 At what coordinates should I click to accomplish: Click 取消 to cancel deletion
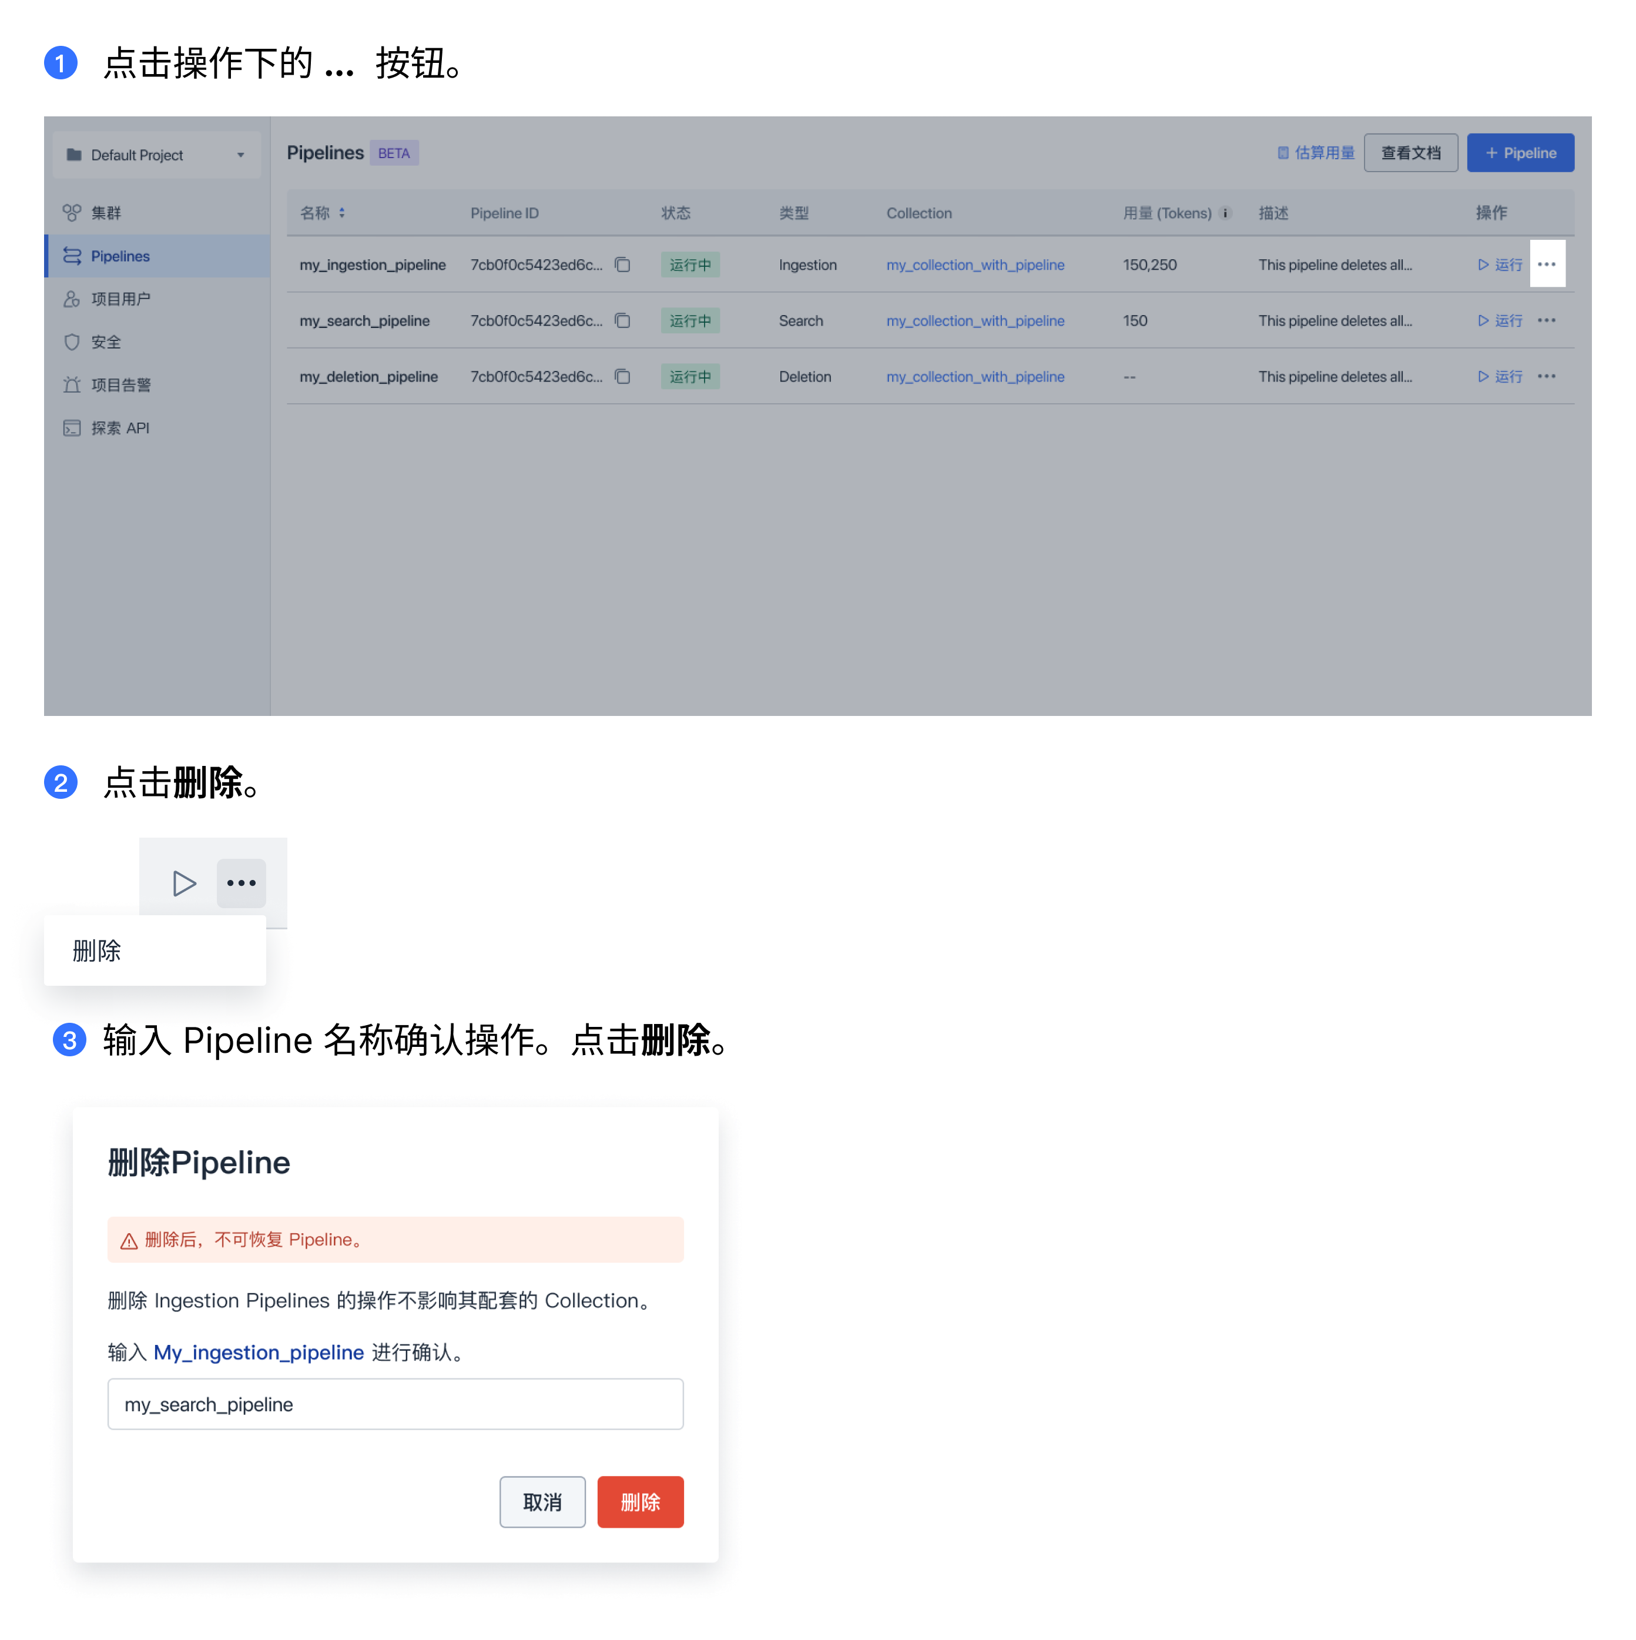pyautogui.click(x=542, y=1504)
